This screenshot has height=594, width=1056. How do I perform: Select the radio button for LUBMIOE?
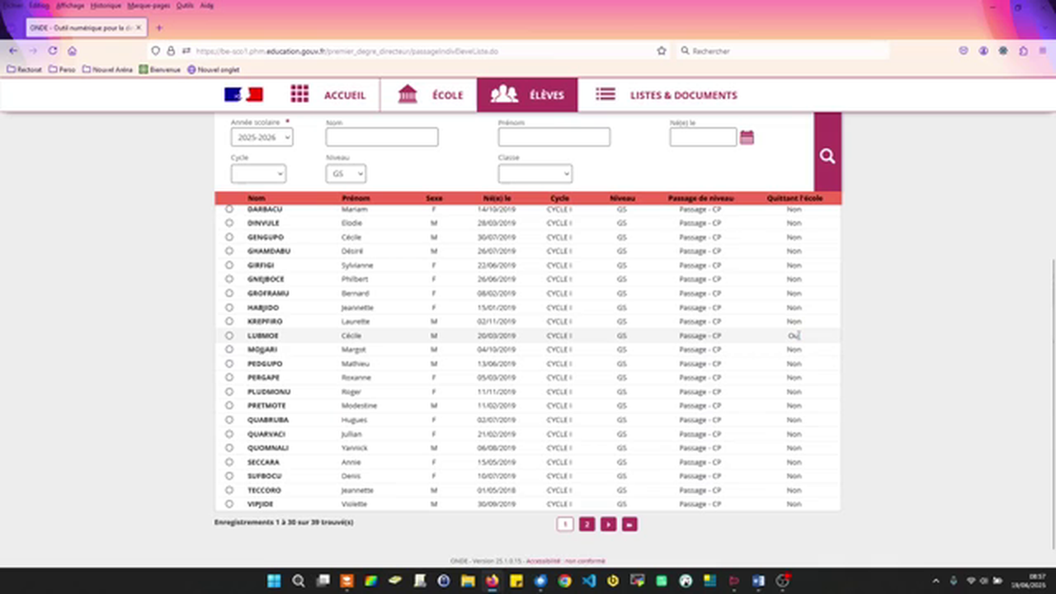[229, 336]
